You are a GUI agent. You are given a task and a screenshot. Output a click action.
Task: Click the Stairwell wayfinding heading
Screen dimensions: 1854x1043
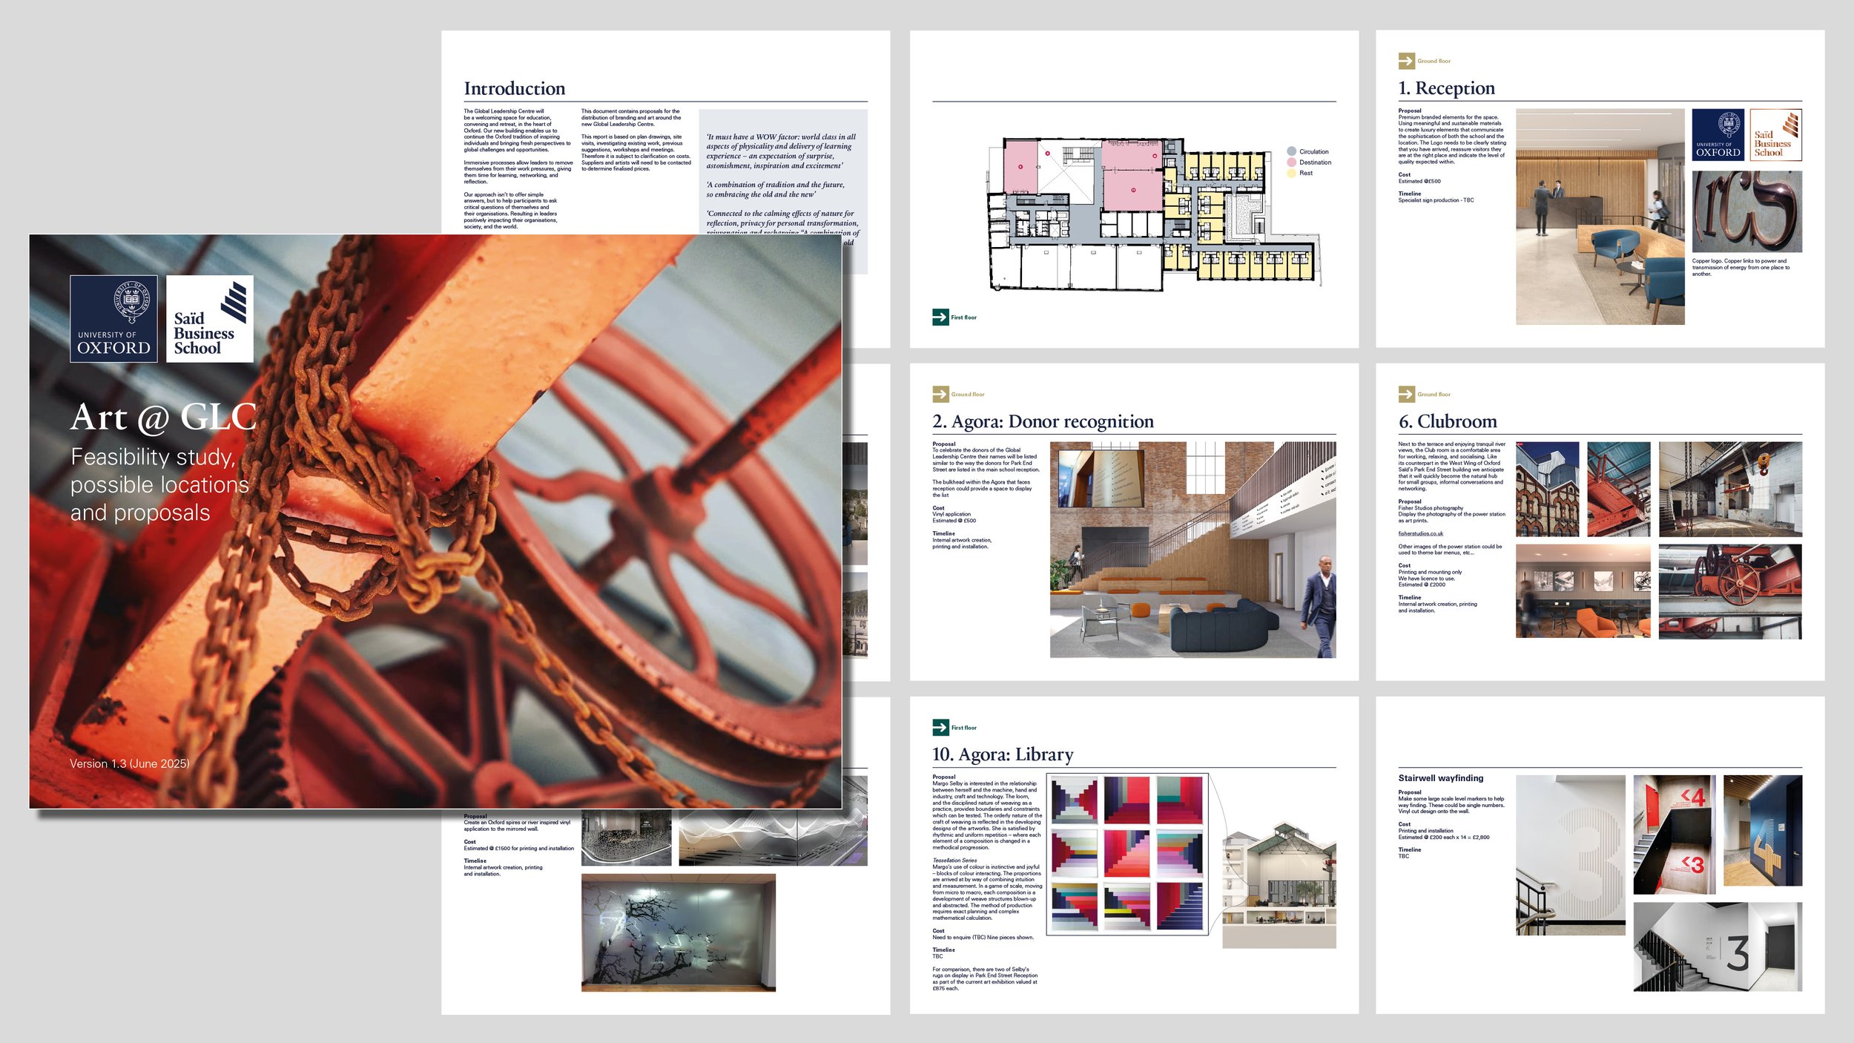(x=1440, y=778)
